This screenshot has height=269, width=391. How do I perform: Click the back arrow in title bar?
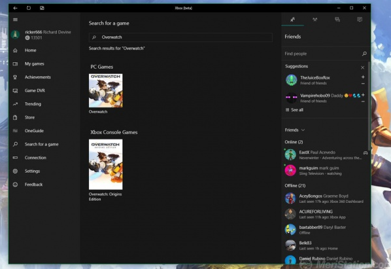[15, 8]
